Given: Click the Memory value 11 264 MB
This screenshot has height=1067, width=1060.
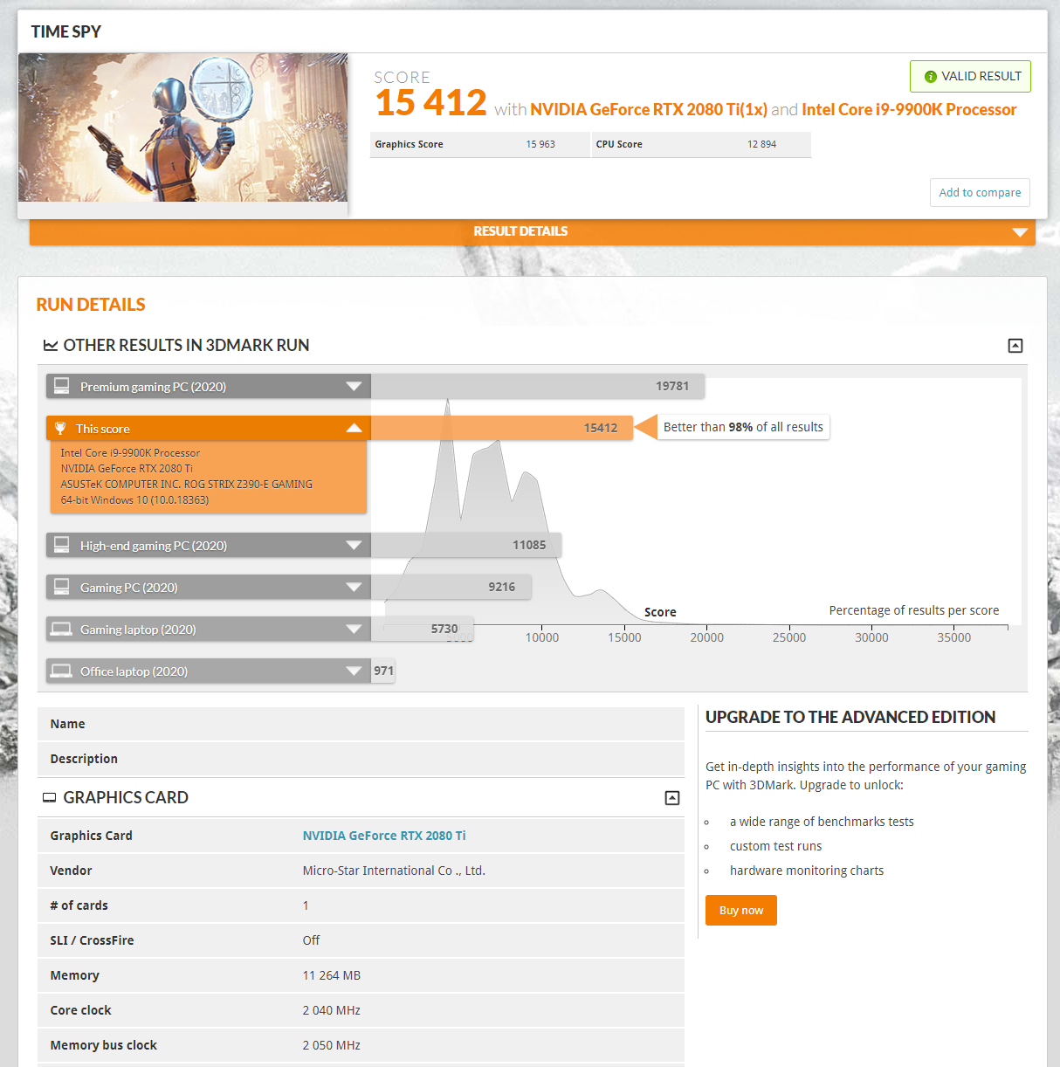Looking at the screenshot, I should pos(332,975).
